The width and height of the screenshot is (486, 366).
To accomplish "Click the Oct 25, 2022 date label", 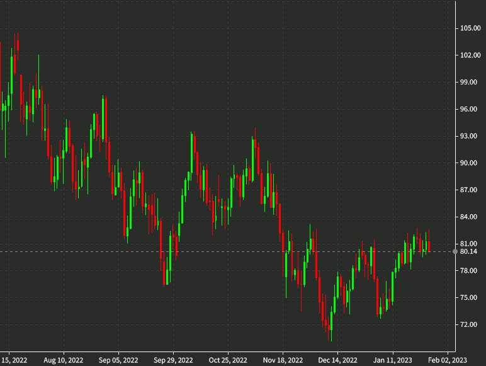I will [x=228, y=360].
